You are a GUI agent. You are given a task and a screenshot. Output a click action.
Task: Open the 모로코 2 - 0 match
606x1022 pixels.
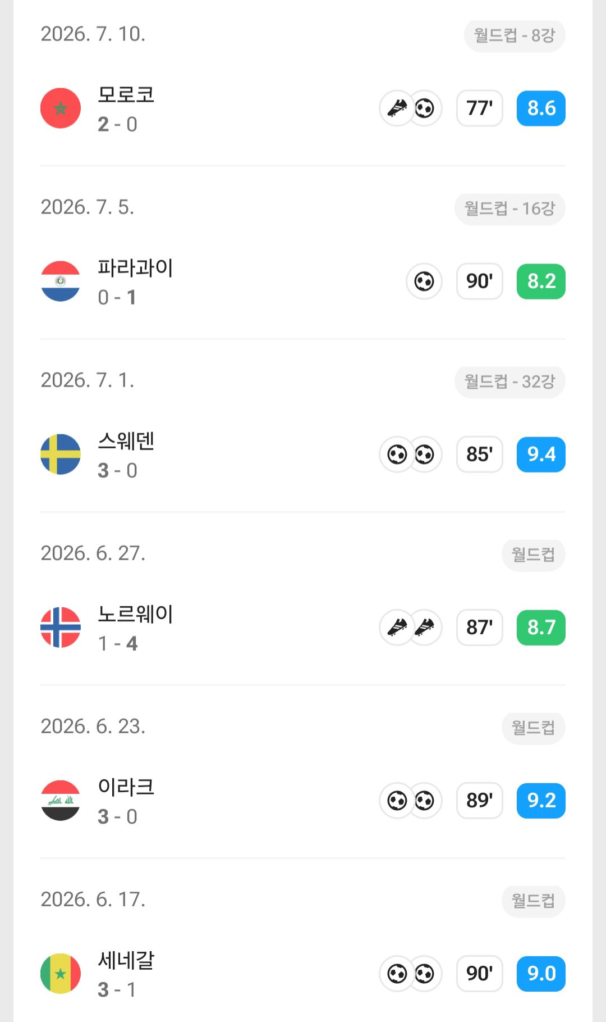pyautogui.click(x=303, y=108)
